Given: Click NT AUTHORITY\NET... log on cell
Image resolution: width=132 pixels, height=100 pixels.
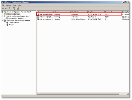Looking at the screenshot, I should tap(96, 19).
